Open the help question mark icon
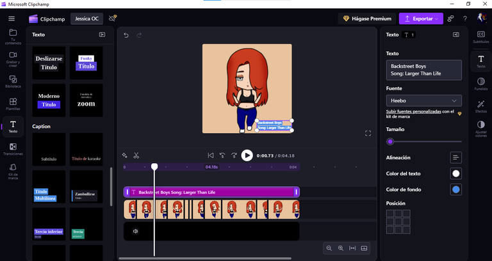This screenshot has width=492, height=261. point(465,19)
